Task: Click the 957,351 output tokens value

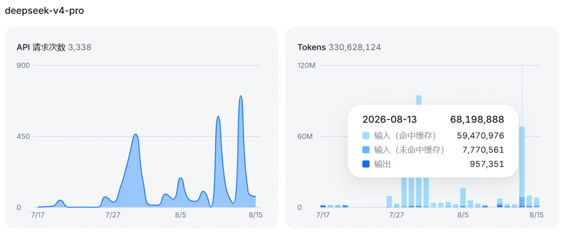Action: coord(487,164)
